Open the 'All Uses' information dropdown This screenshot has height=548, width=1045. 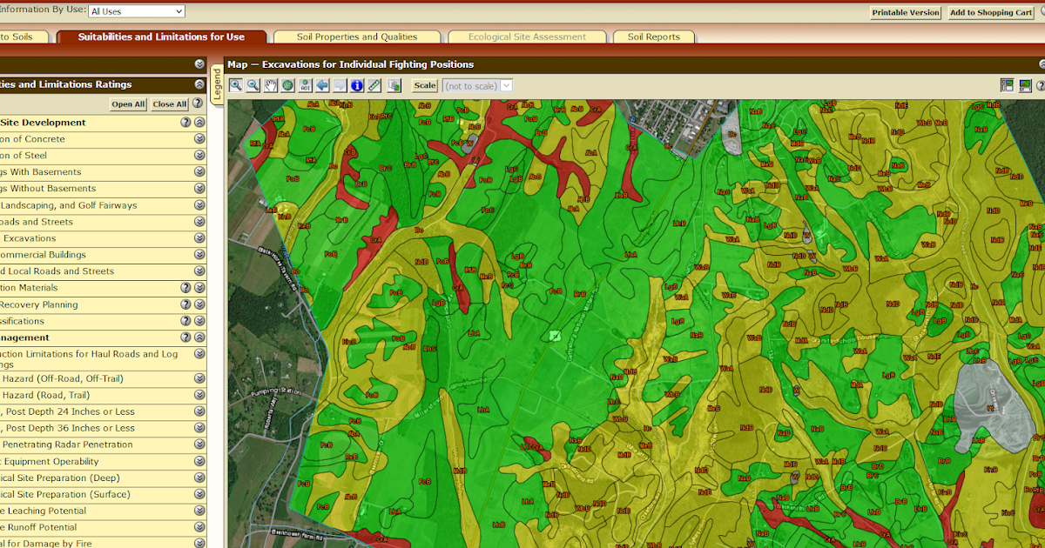(136, 11)
